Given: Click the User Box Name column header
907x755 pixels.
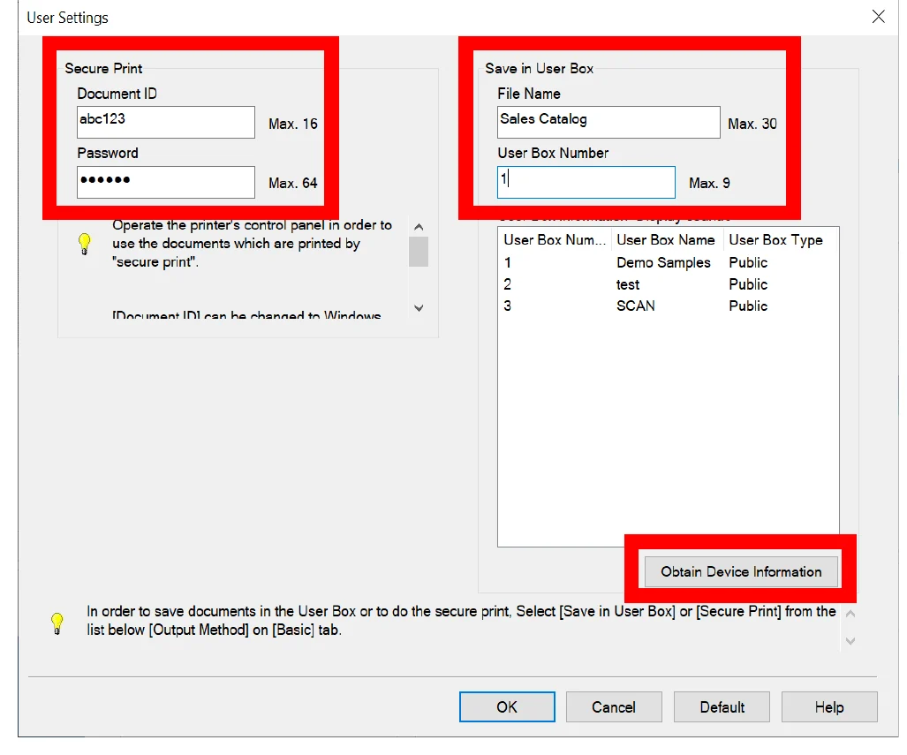Looking at the screenshot, I should coord(667,240).
